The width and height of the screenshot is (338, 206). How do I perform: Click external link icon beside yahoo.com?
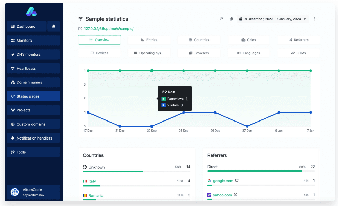click(236, 195)
